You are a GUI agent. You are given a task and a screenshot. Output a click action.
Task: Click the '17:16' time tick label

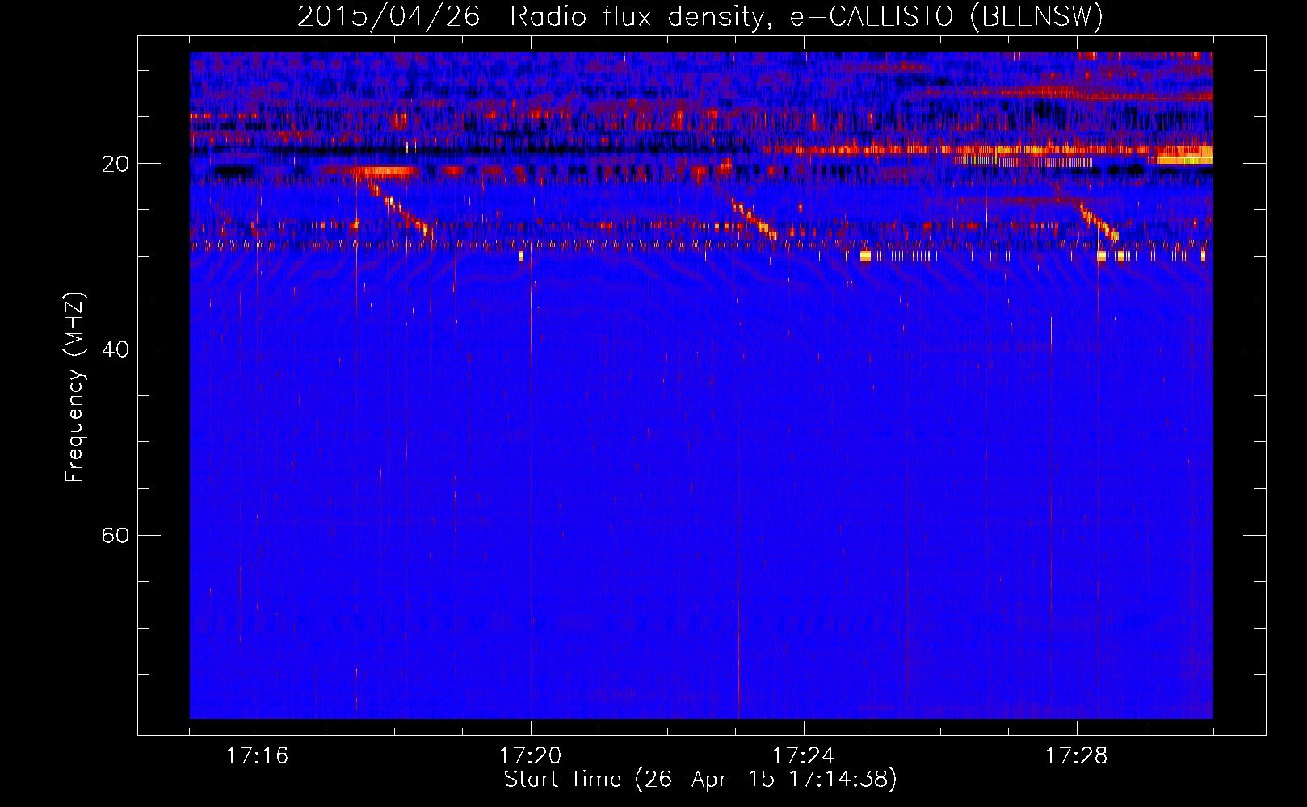click(x=257, y=755)
